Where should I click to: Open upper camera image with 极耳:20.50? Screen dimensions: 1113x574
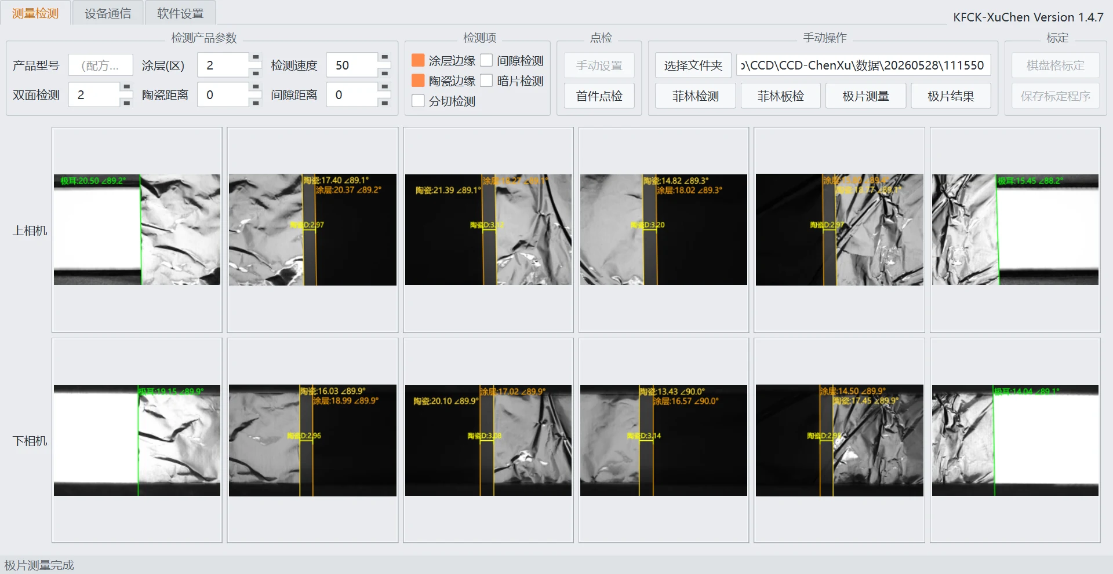(x=137, y=229)
